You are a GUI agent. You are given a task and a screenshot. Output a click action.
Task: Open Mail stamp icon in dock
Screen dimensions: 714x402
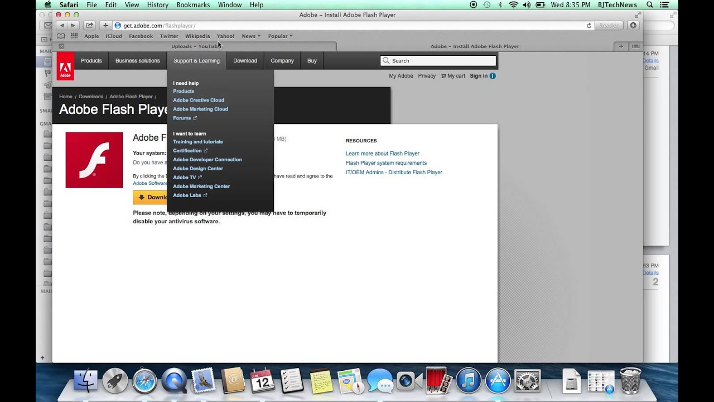click(x=203, y=381)
